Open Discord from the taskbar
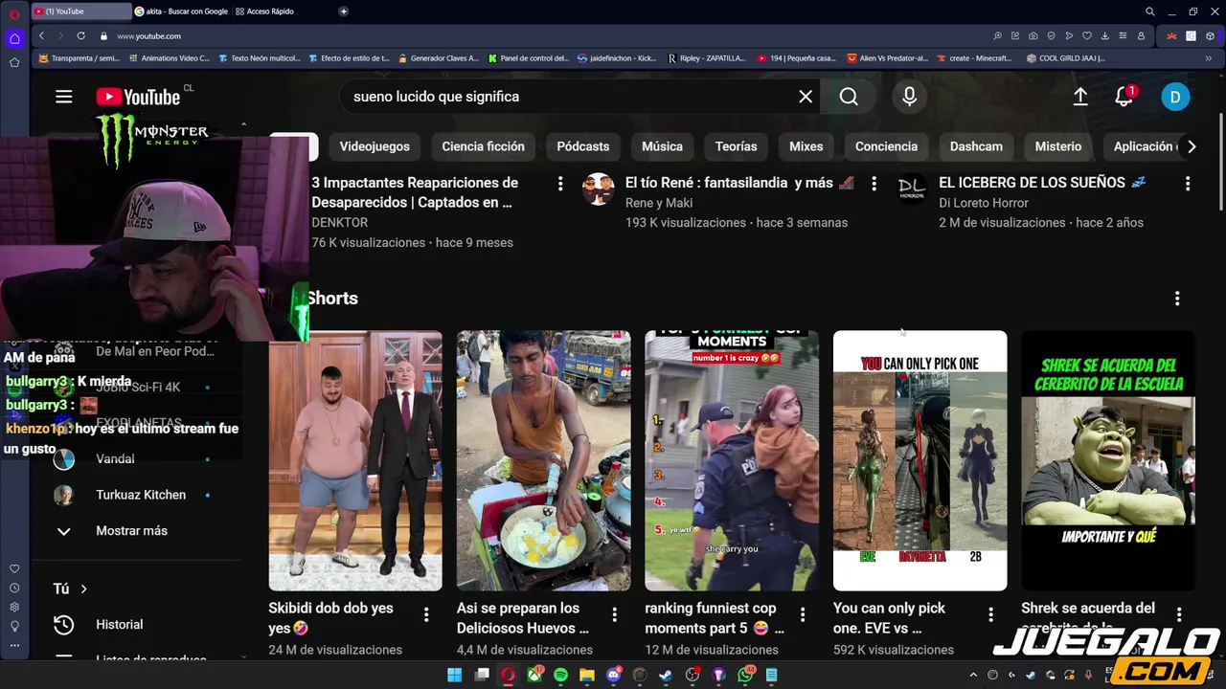This screenshot has height=689, width=1226. [x=614, y=675]
